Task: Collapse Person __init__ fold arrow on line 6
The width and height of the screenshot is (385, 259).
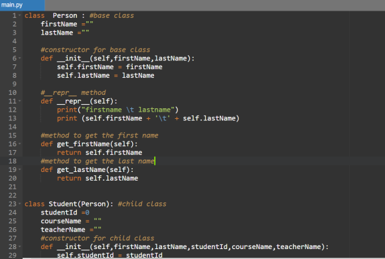Action: (20, 58)
